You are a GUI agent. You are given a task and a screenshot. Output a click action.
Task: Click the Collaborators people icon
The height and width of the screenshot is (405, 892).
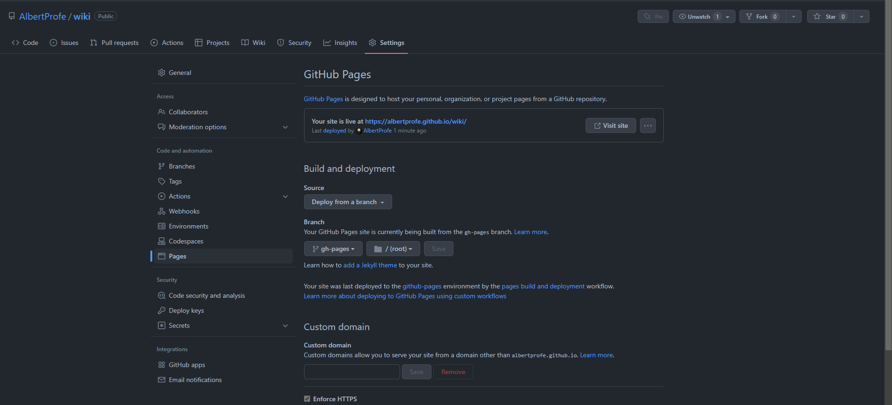[x=162, y=112]
